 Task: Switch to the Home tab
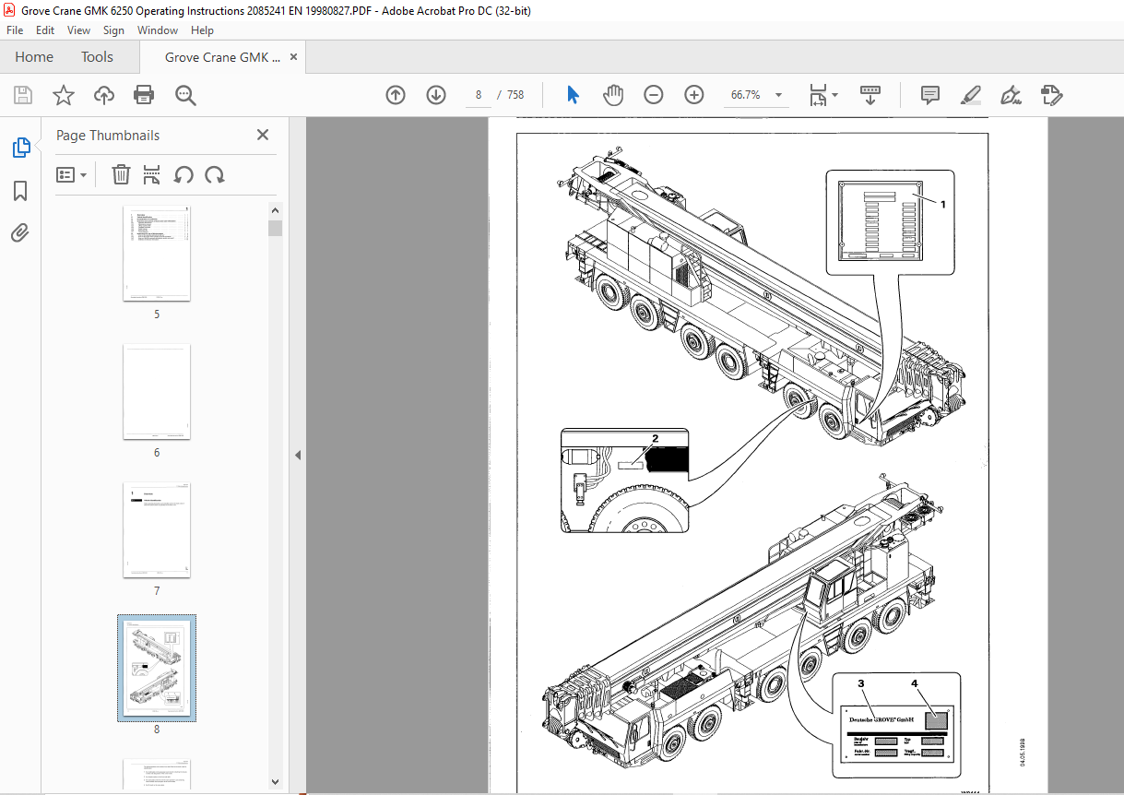click(34, 57)
